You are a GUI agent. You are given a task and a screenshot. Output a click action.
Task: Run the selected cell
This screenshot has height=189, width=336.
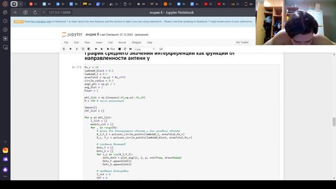click(x=111, y=49)
